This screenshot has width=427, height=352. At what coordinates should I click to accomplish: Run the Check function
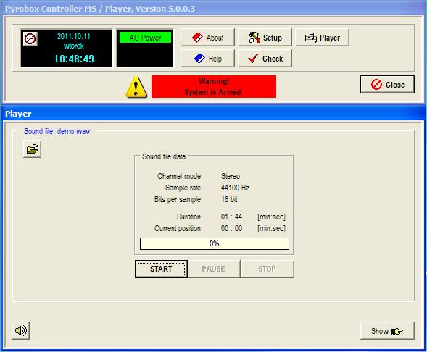point(265,59)
